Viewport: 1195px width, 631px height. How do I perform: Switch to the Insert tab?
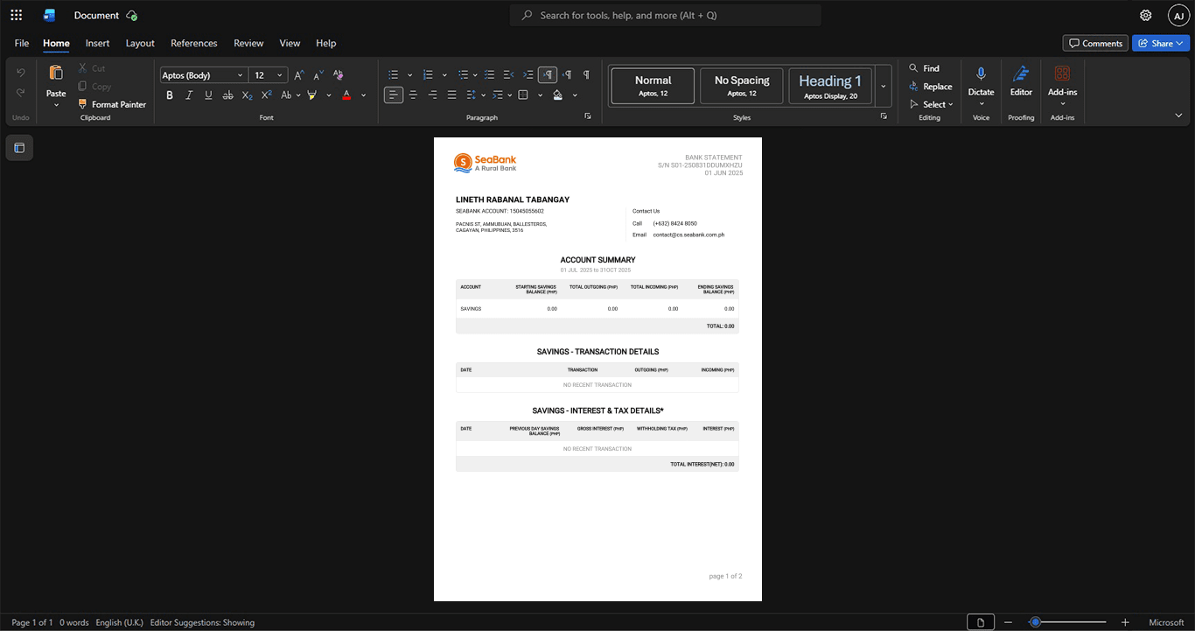pyautogui.click(x=97, y=43)
